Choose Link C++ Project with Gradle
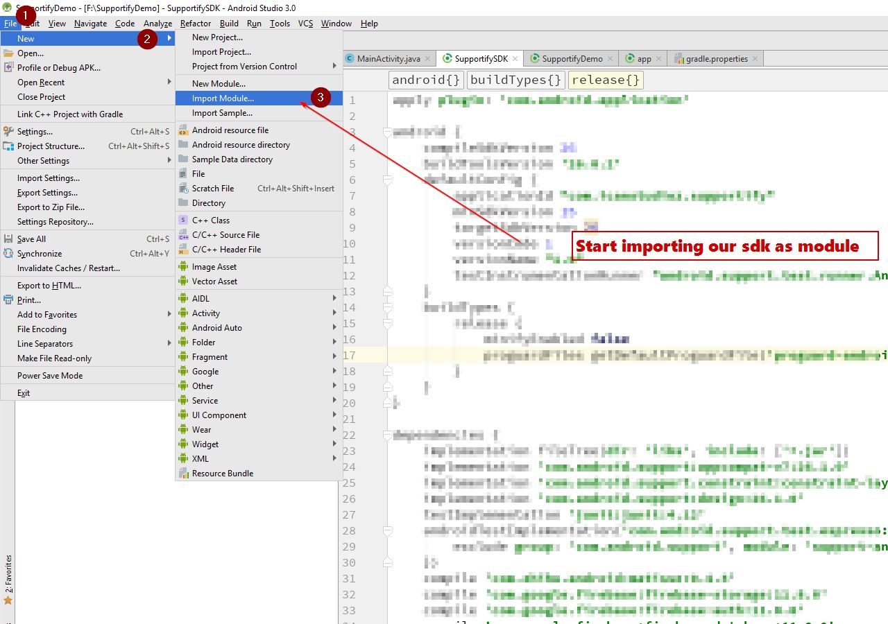The width and height of the screenshot is (888, 624). click(x=87, y=114)
